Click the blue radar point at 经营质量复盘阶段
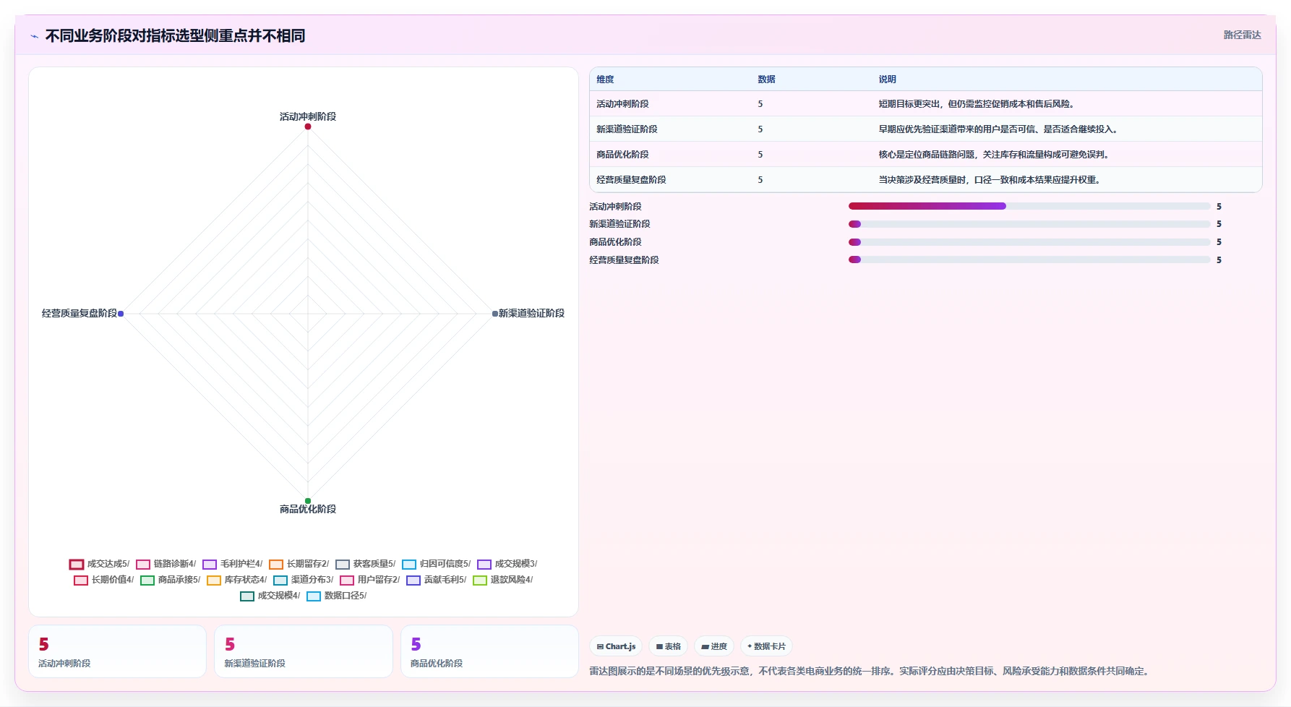The height and width of the screenshot is (707, 1291). click(x=121, y=314)
